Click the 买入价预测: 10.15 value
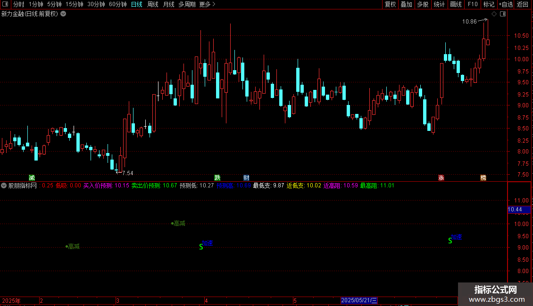Image resolution: width=533 pixels, height=306 pixels. pyautogui.click(x=107, y=185)
